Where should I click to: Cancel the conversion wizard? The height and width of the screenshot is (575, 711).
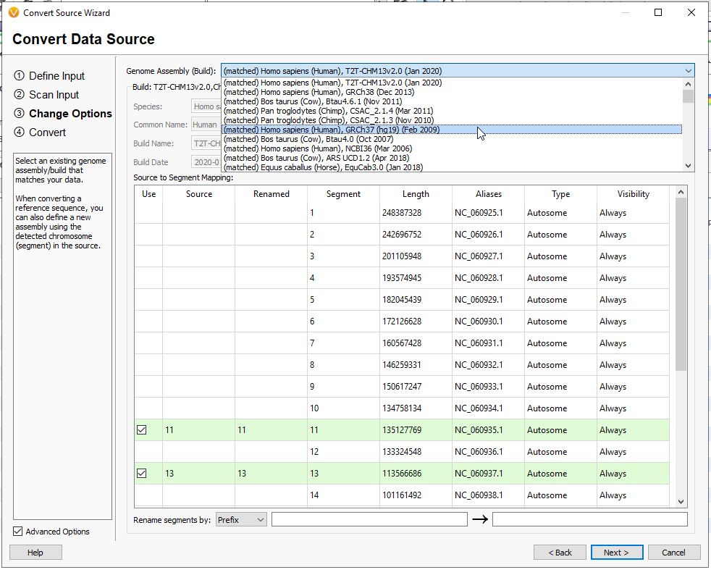673,552
